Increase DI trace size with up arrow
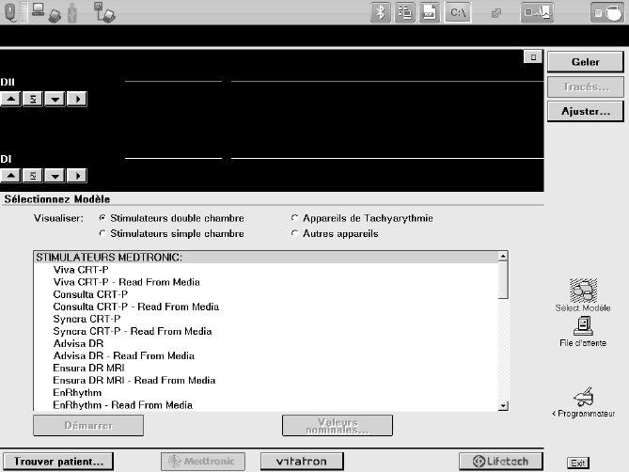Image resolution: width=629 pixels, height=472 pixels. point(11,176)
